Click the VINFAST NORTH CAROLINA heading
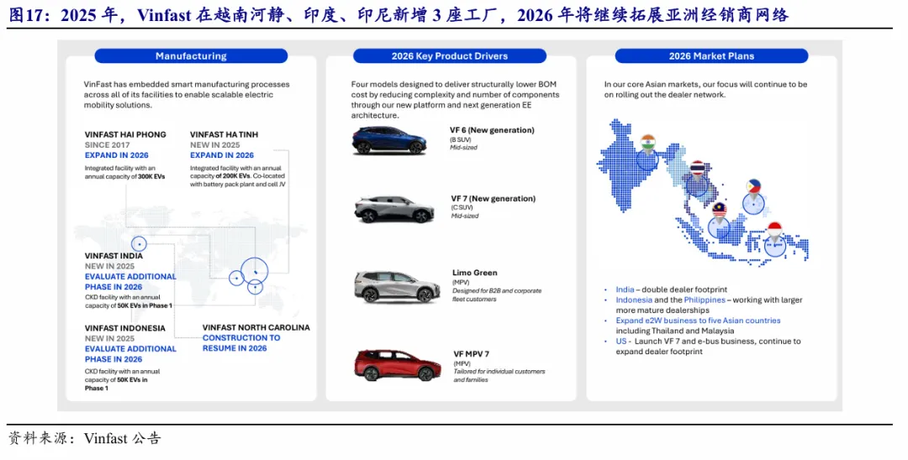Screen dimensions: 908x460 point(256,327)
